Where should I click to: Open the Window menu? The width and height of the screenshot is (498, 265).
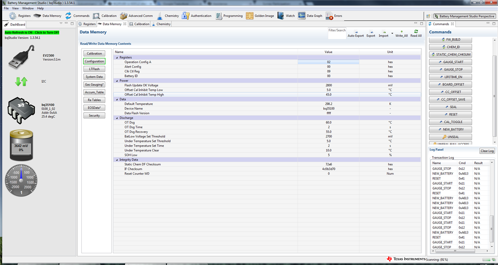(x=28, y=8)
